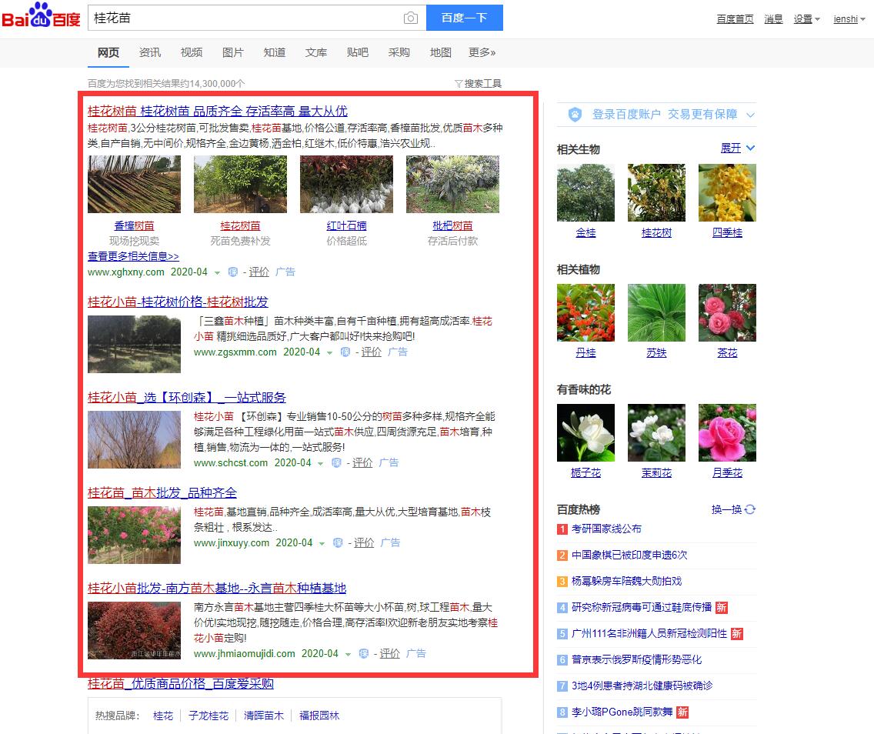Open the 栀子花 flower thumbnail

click(585, 432)
